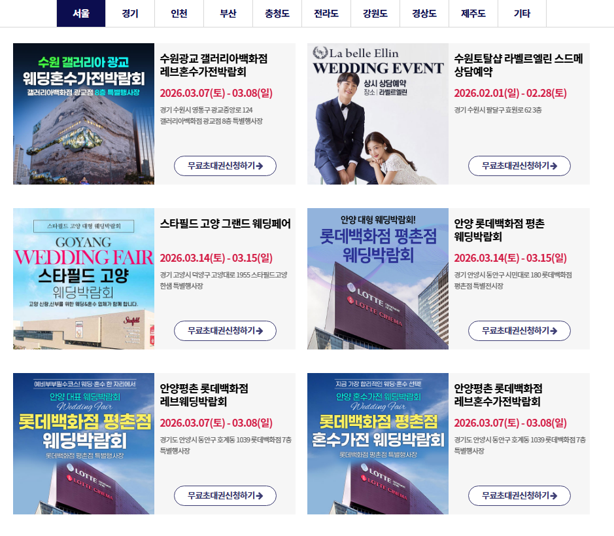Go to the 충청도 tab
614x536 pixels.
277,13
